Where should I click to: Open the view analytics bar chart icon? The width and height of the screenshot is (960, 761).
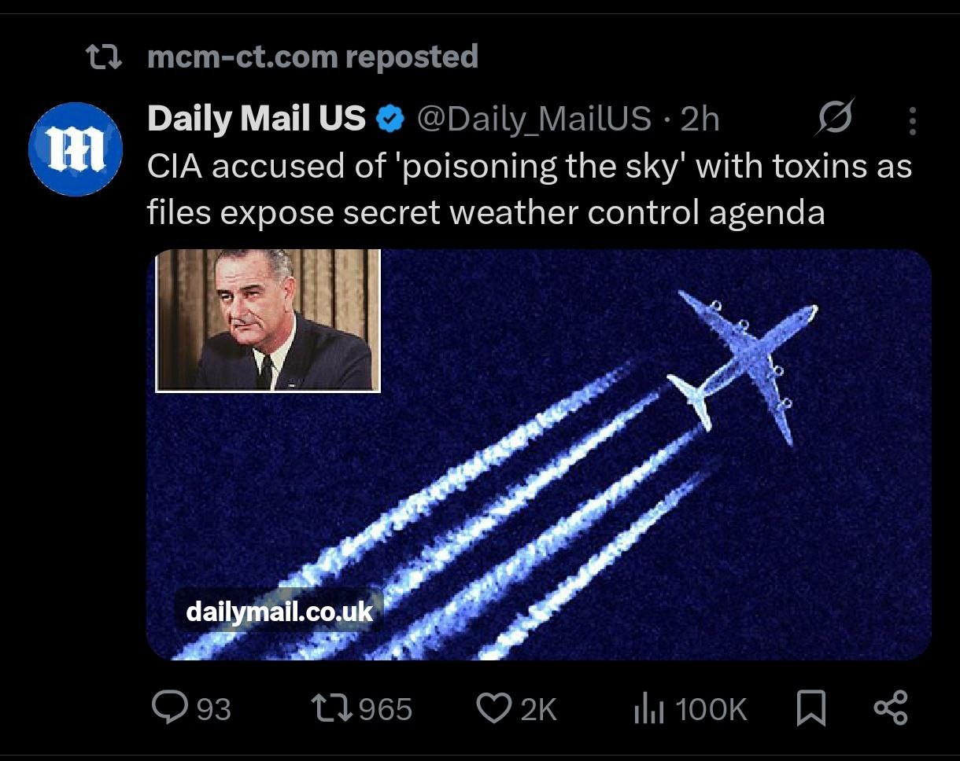tap(646, 709)
